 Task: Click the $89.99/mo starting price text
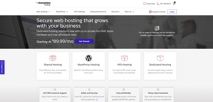(x=63, y=41)
